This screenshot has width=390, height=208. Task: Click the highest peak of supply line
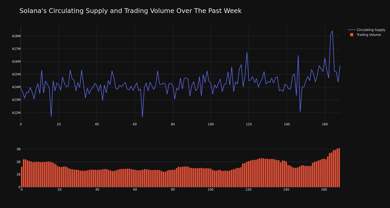(332, 31)
